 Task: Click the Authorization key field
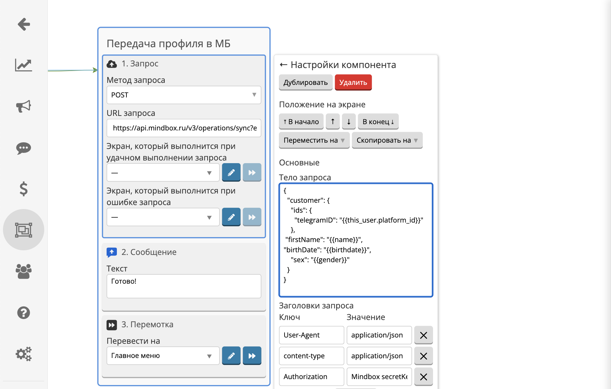pos(312,377)
